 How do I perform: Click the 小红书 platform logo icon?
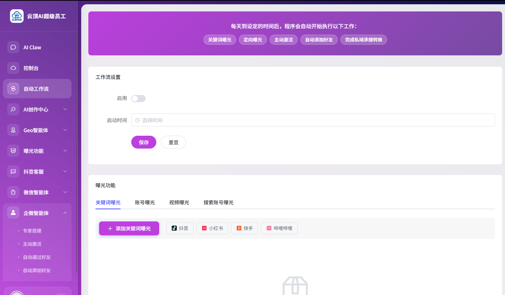204,228
